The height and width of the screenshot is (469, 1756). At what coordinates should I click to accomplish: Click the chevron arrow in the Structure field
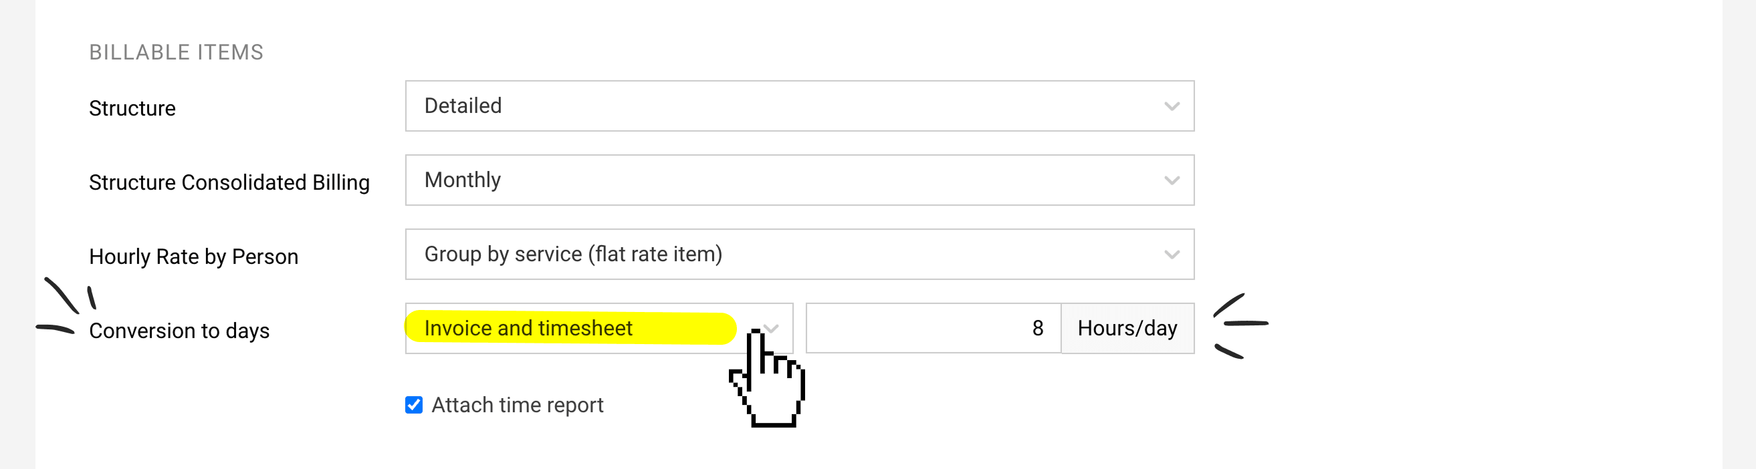point(1171,106)
